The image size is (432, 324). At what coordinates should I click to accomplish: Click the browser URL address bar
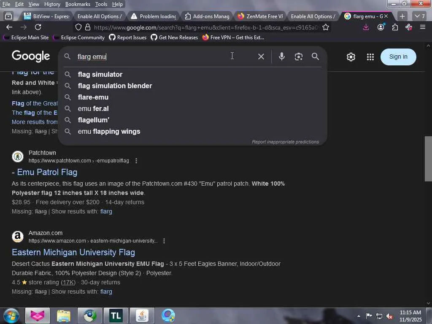point(205,27)
